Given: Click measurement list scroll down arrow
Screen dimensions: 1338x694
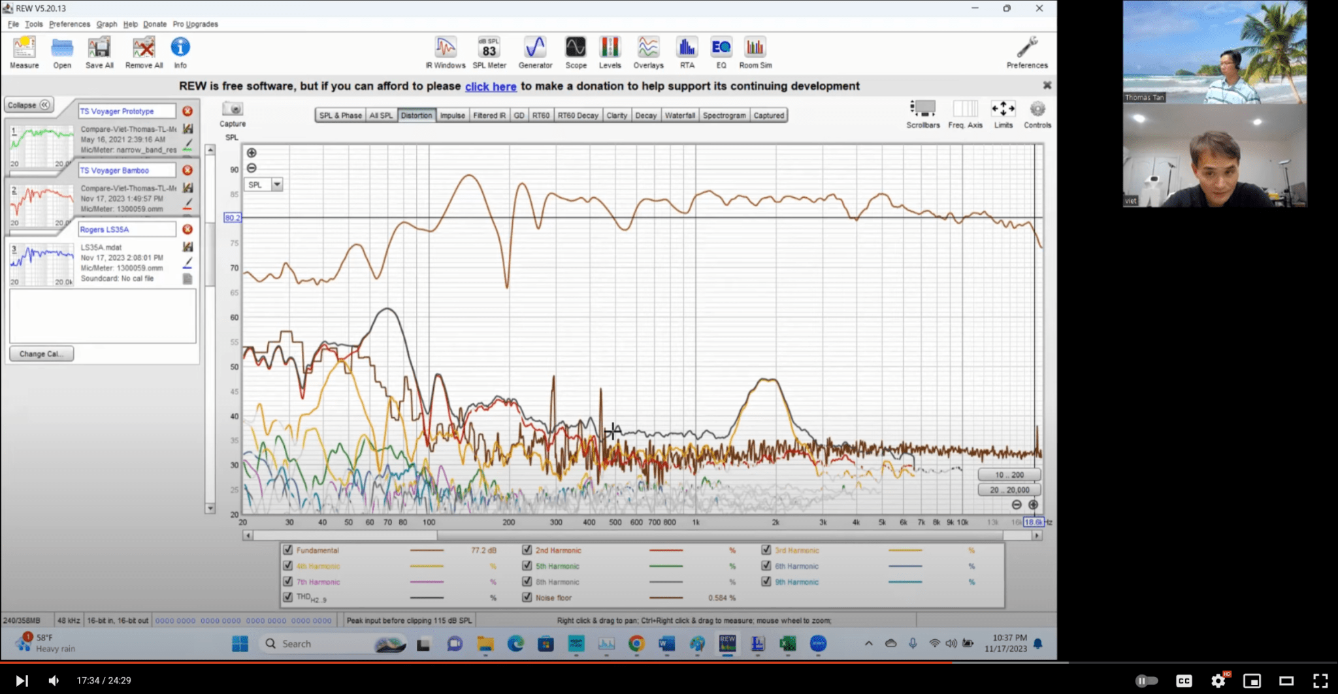Looking at the screenshot, I should pos(210,508).
